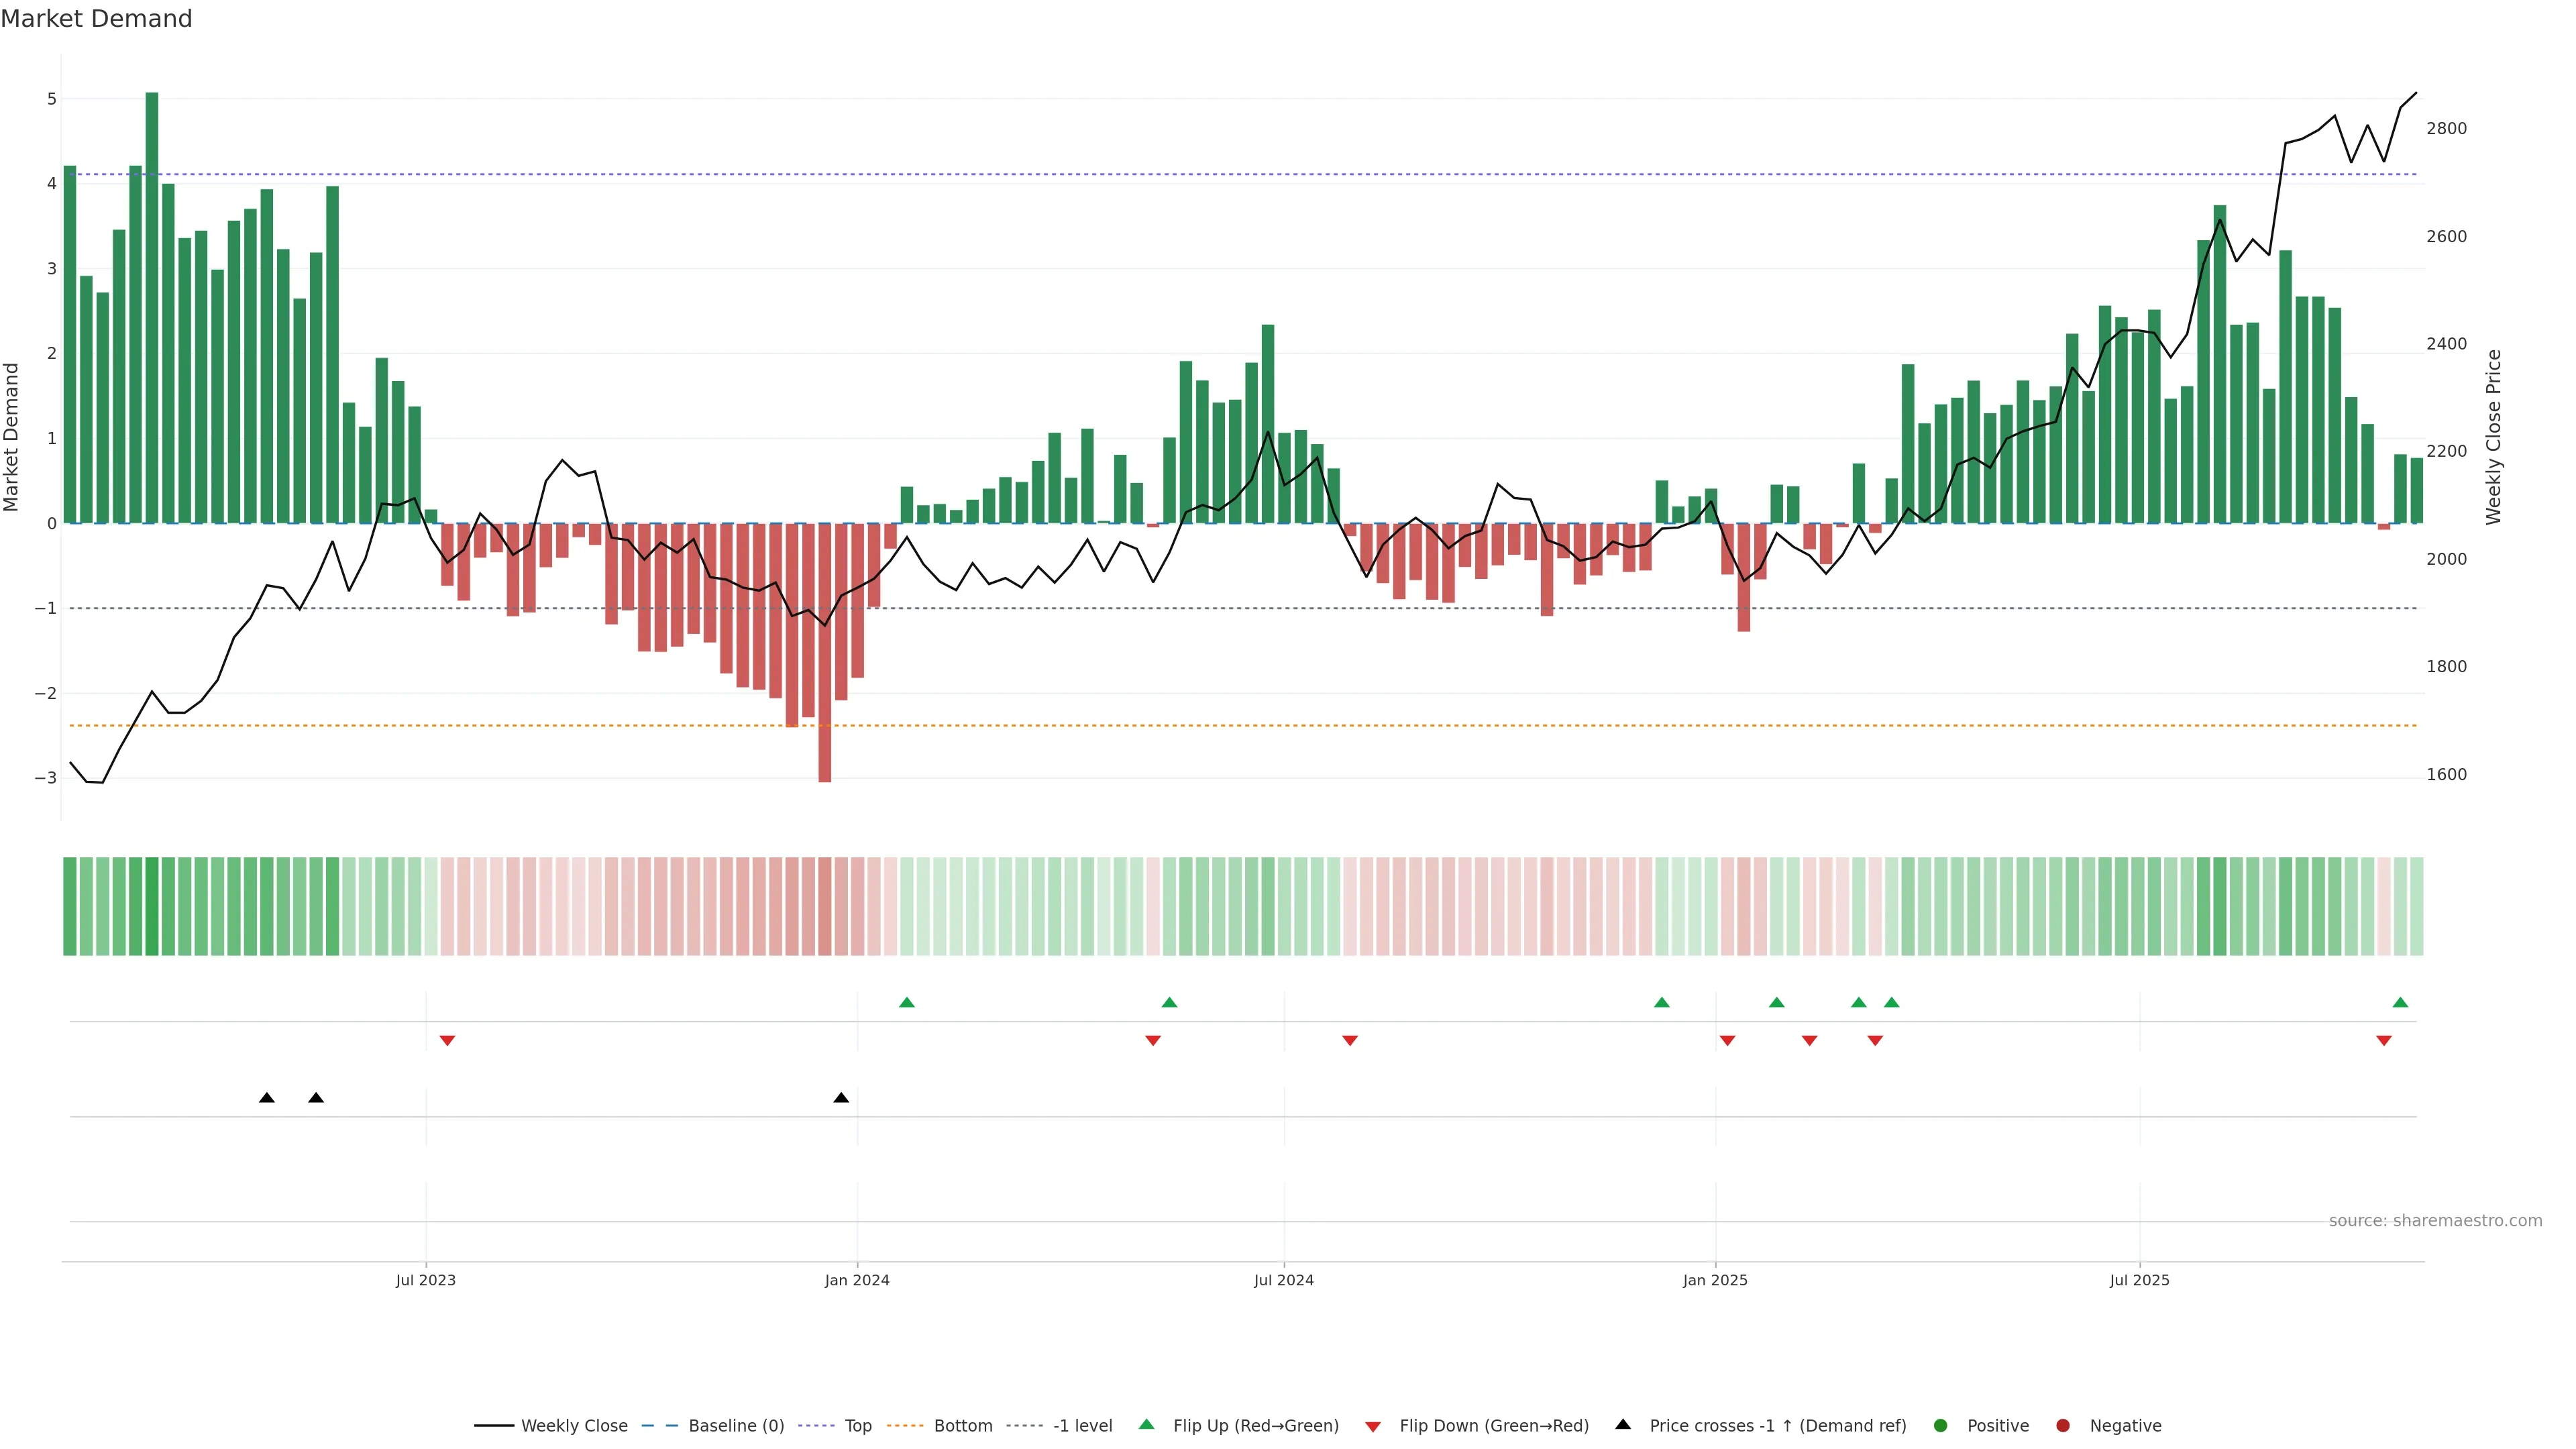Click the leftmost heatmap strip cell
Screen dimensions: 2576x1449
(70, 906)
